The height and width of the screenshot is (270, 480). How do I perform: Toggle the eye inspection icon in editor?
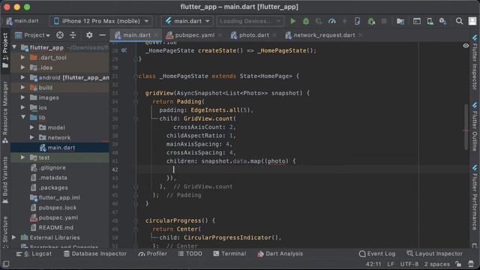click(466, 46)
